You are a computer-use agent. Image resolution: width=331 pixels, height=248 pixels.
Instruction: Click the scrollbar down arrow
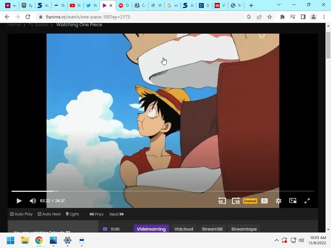[x=328, y=230]
